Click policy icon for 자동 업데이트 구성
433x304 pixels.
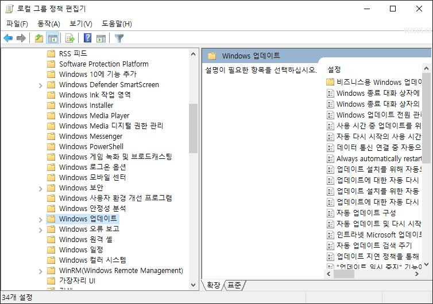coord(330,213)
